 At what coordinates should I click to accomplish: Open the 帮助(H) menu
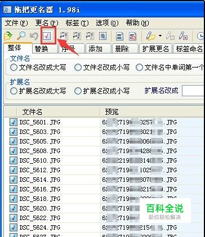[x=137, y=23]
